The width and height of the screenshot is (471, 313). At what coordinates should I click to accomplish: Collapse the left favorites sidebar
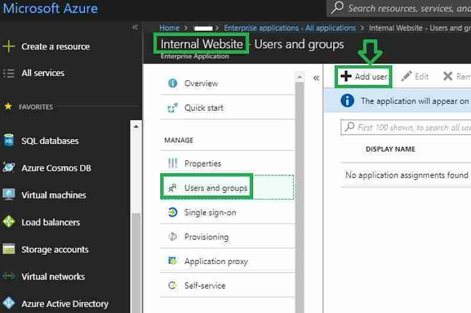point(135,27)
